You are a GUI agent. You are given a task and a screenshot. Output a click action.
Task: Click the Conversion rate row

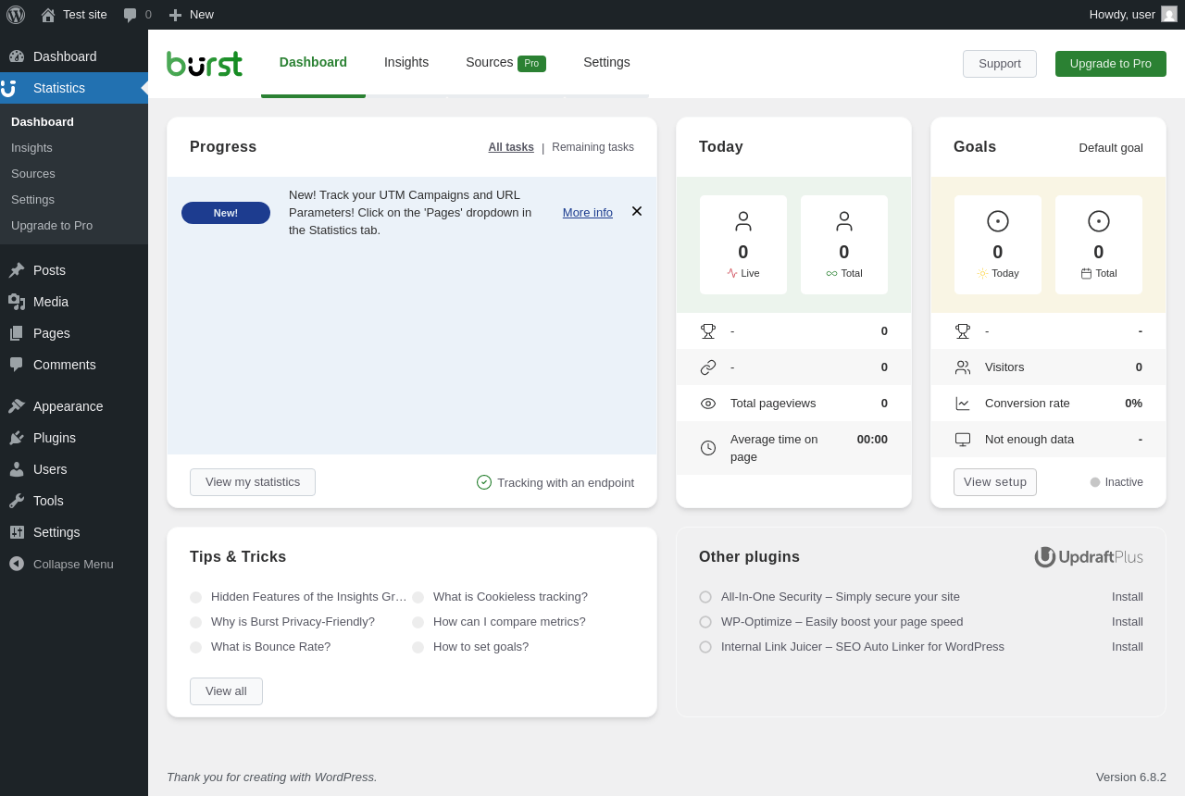[1048, 404]
